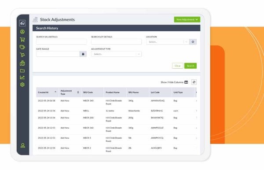The height and width of the screenshot is (170, 264).
Task: Select the ANWPKYCQ lot code cell
Action: point(157,138)
